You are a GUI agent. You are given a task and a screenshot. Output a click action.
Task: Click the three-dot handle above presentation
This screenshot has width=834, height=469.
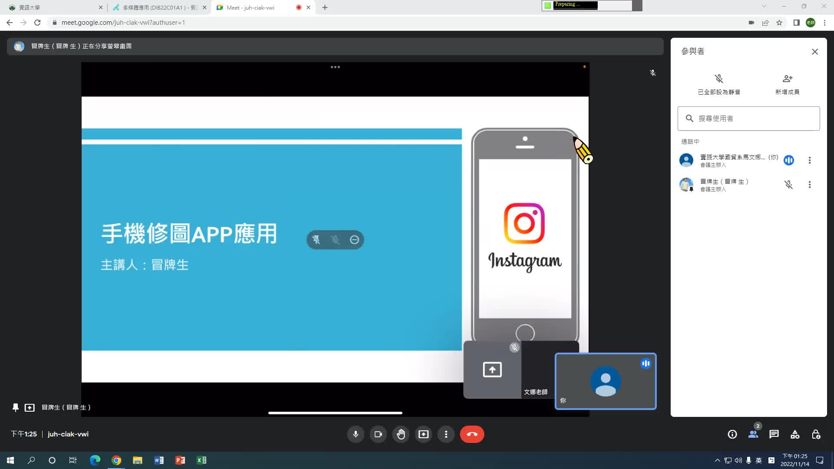(x=335, y=67)
